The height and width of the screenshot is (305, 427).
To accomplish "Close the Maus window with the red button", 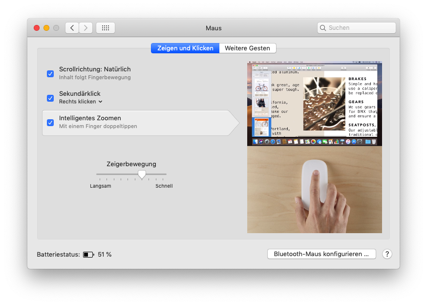I will pyautogui.click(x=37, y=28).
